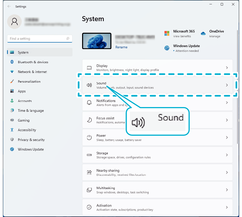
Task: Click the Find a setting search box
Action: pyautogui.click(x=37, y=39)
